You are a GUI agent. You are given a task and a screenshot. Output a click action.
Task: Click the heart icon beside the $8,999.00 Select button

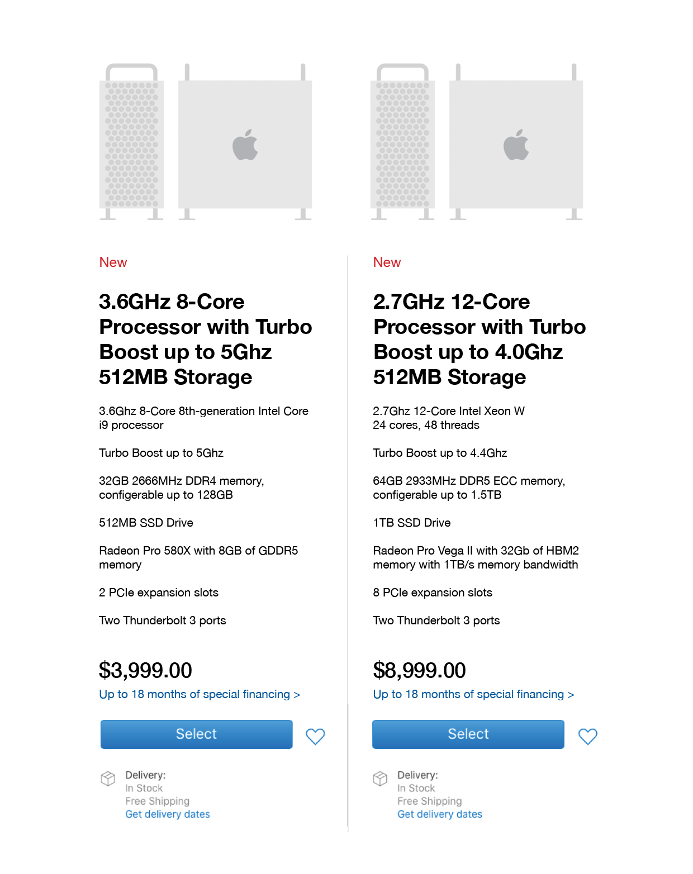point(587,736)
